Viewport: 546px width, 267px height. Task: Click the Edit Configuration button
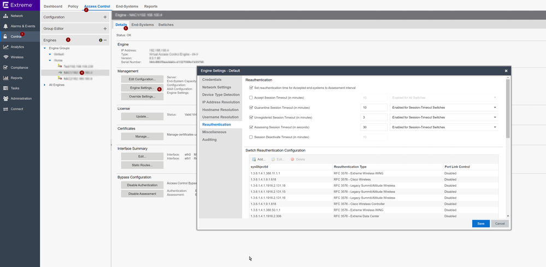[142, 79]
